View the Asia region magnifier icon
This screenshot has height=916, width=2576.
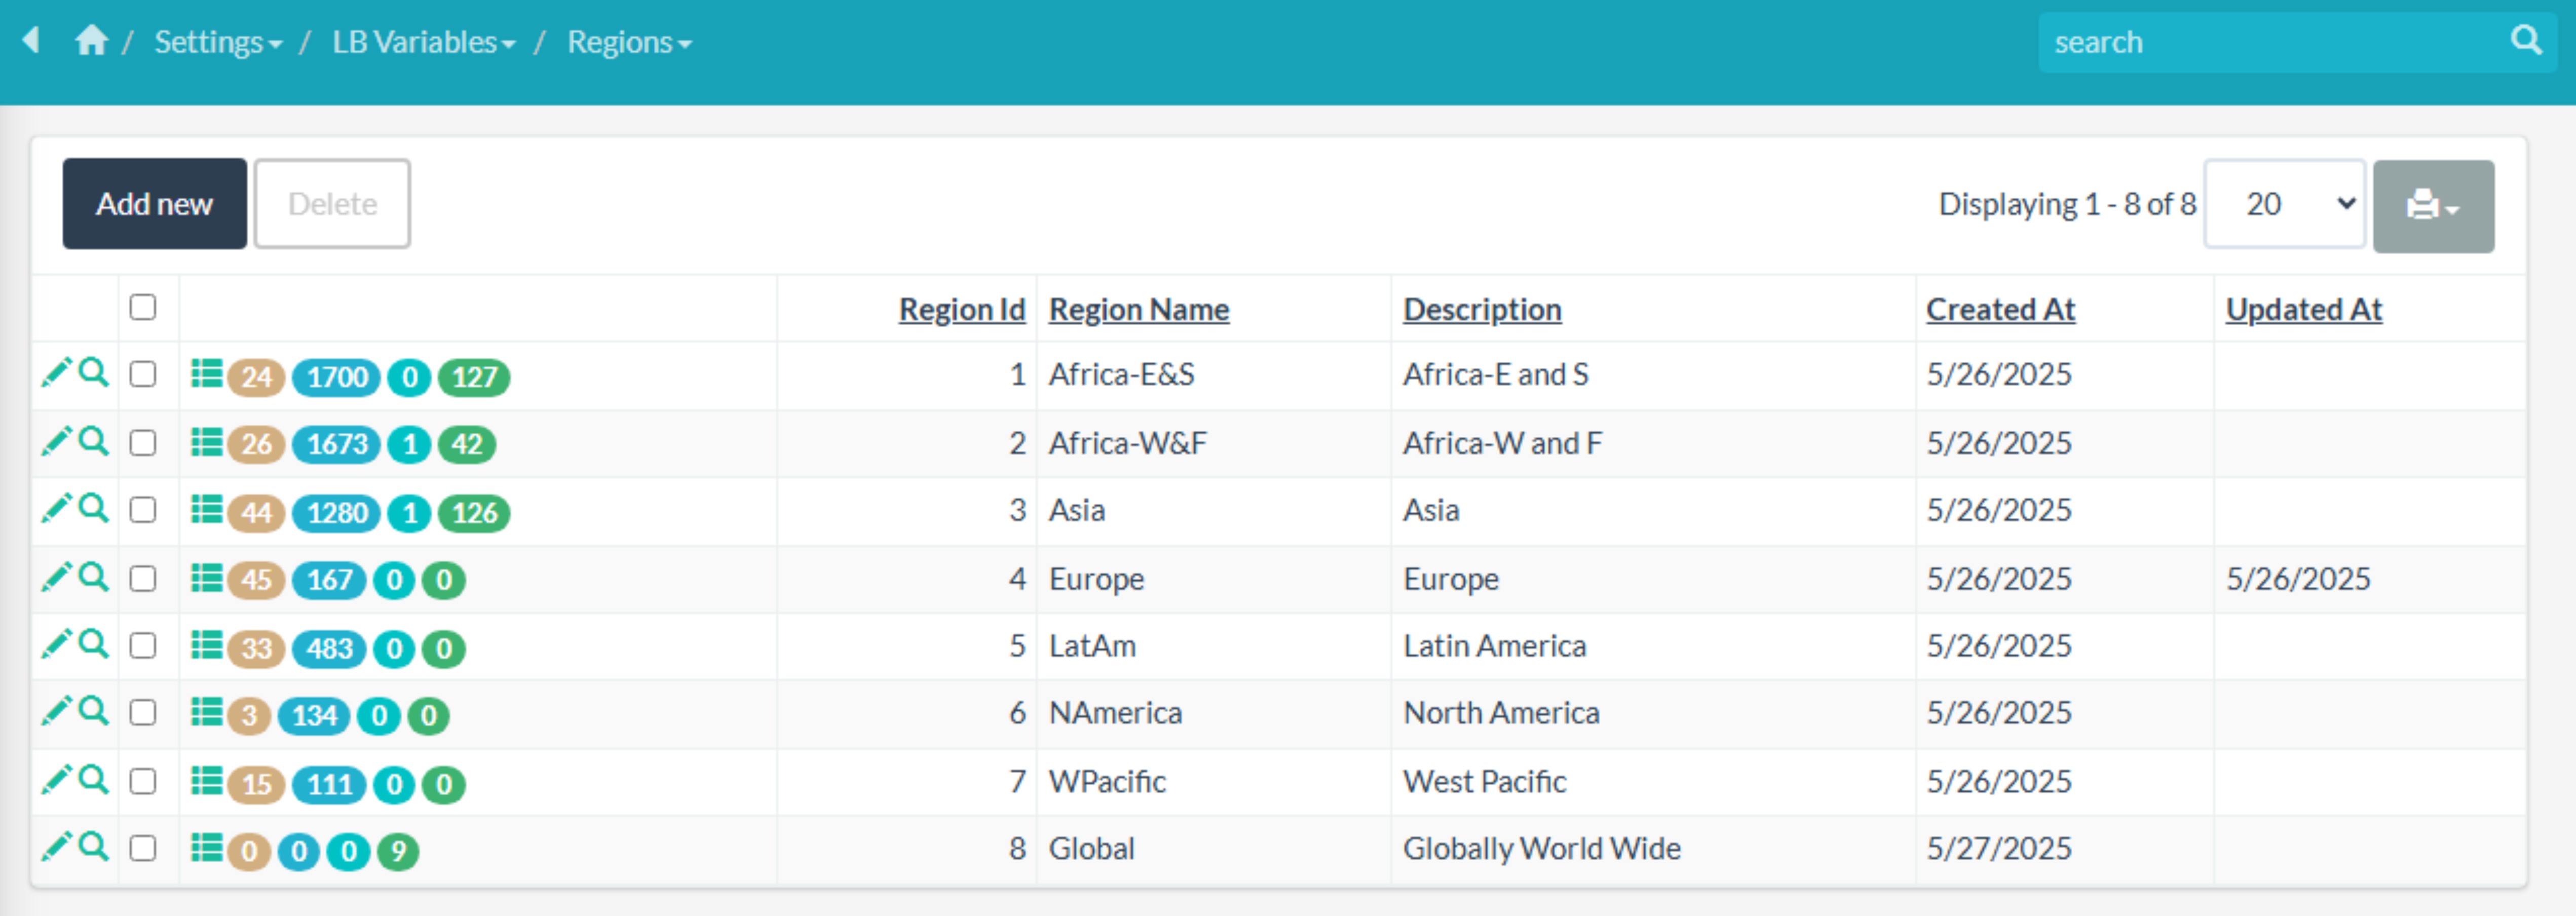(x=93, y=508)
